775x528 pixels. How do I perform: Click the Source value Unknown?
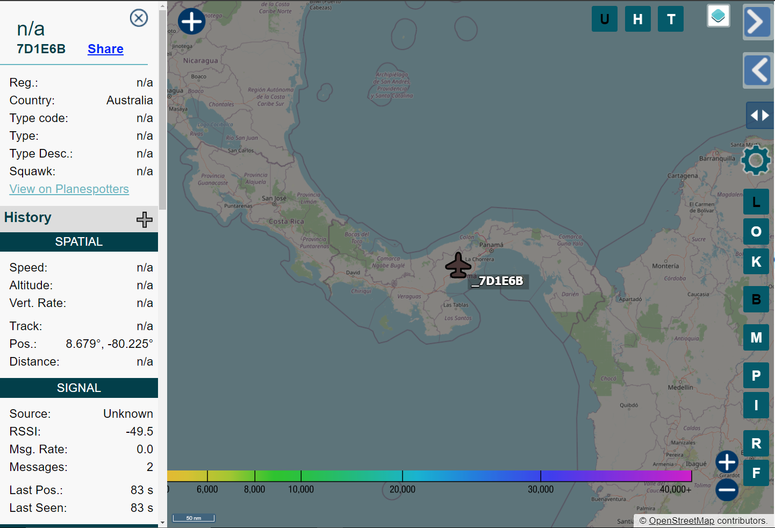(128, 414)
